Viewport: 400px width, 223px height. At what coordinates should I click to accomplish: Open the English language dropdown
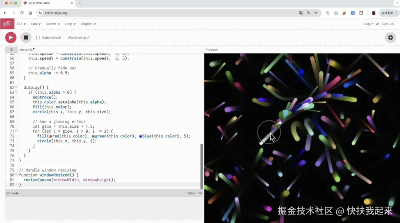[88, 24]
